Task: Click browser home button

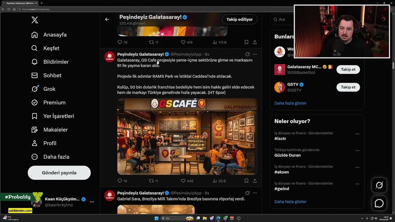Action: tap(14, 9)
